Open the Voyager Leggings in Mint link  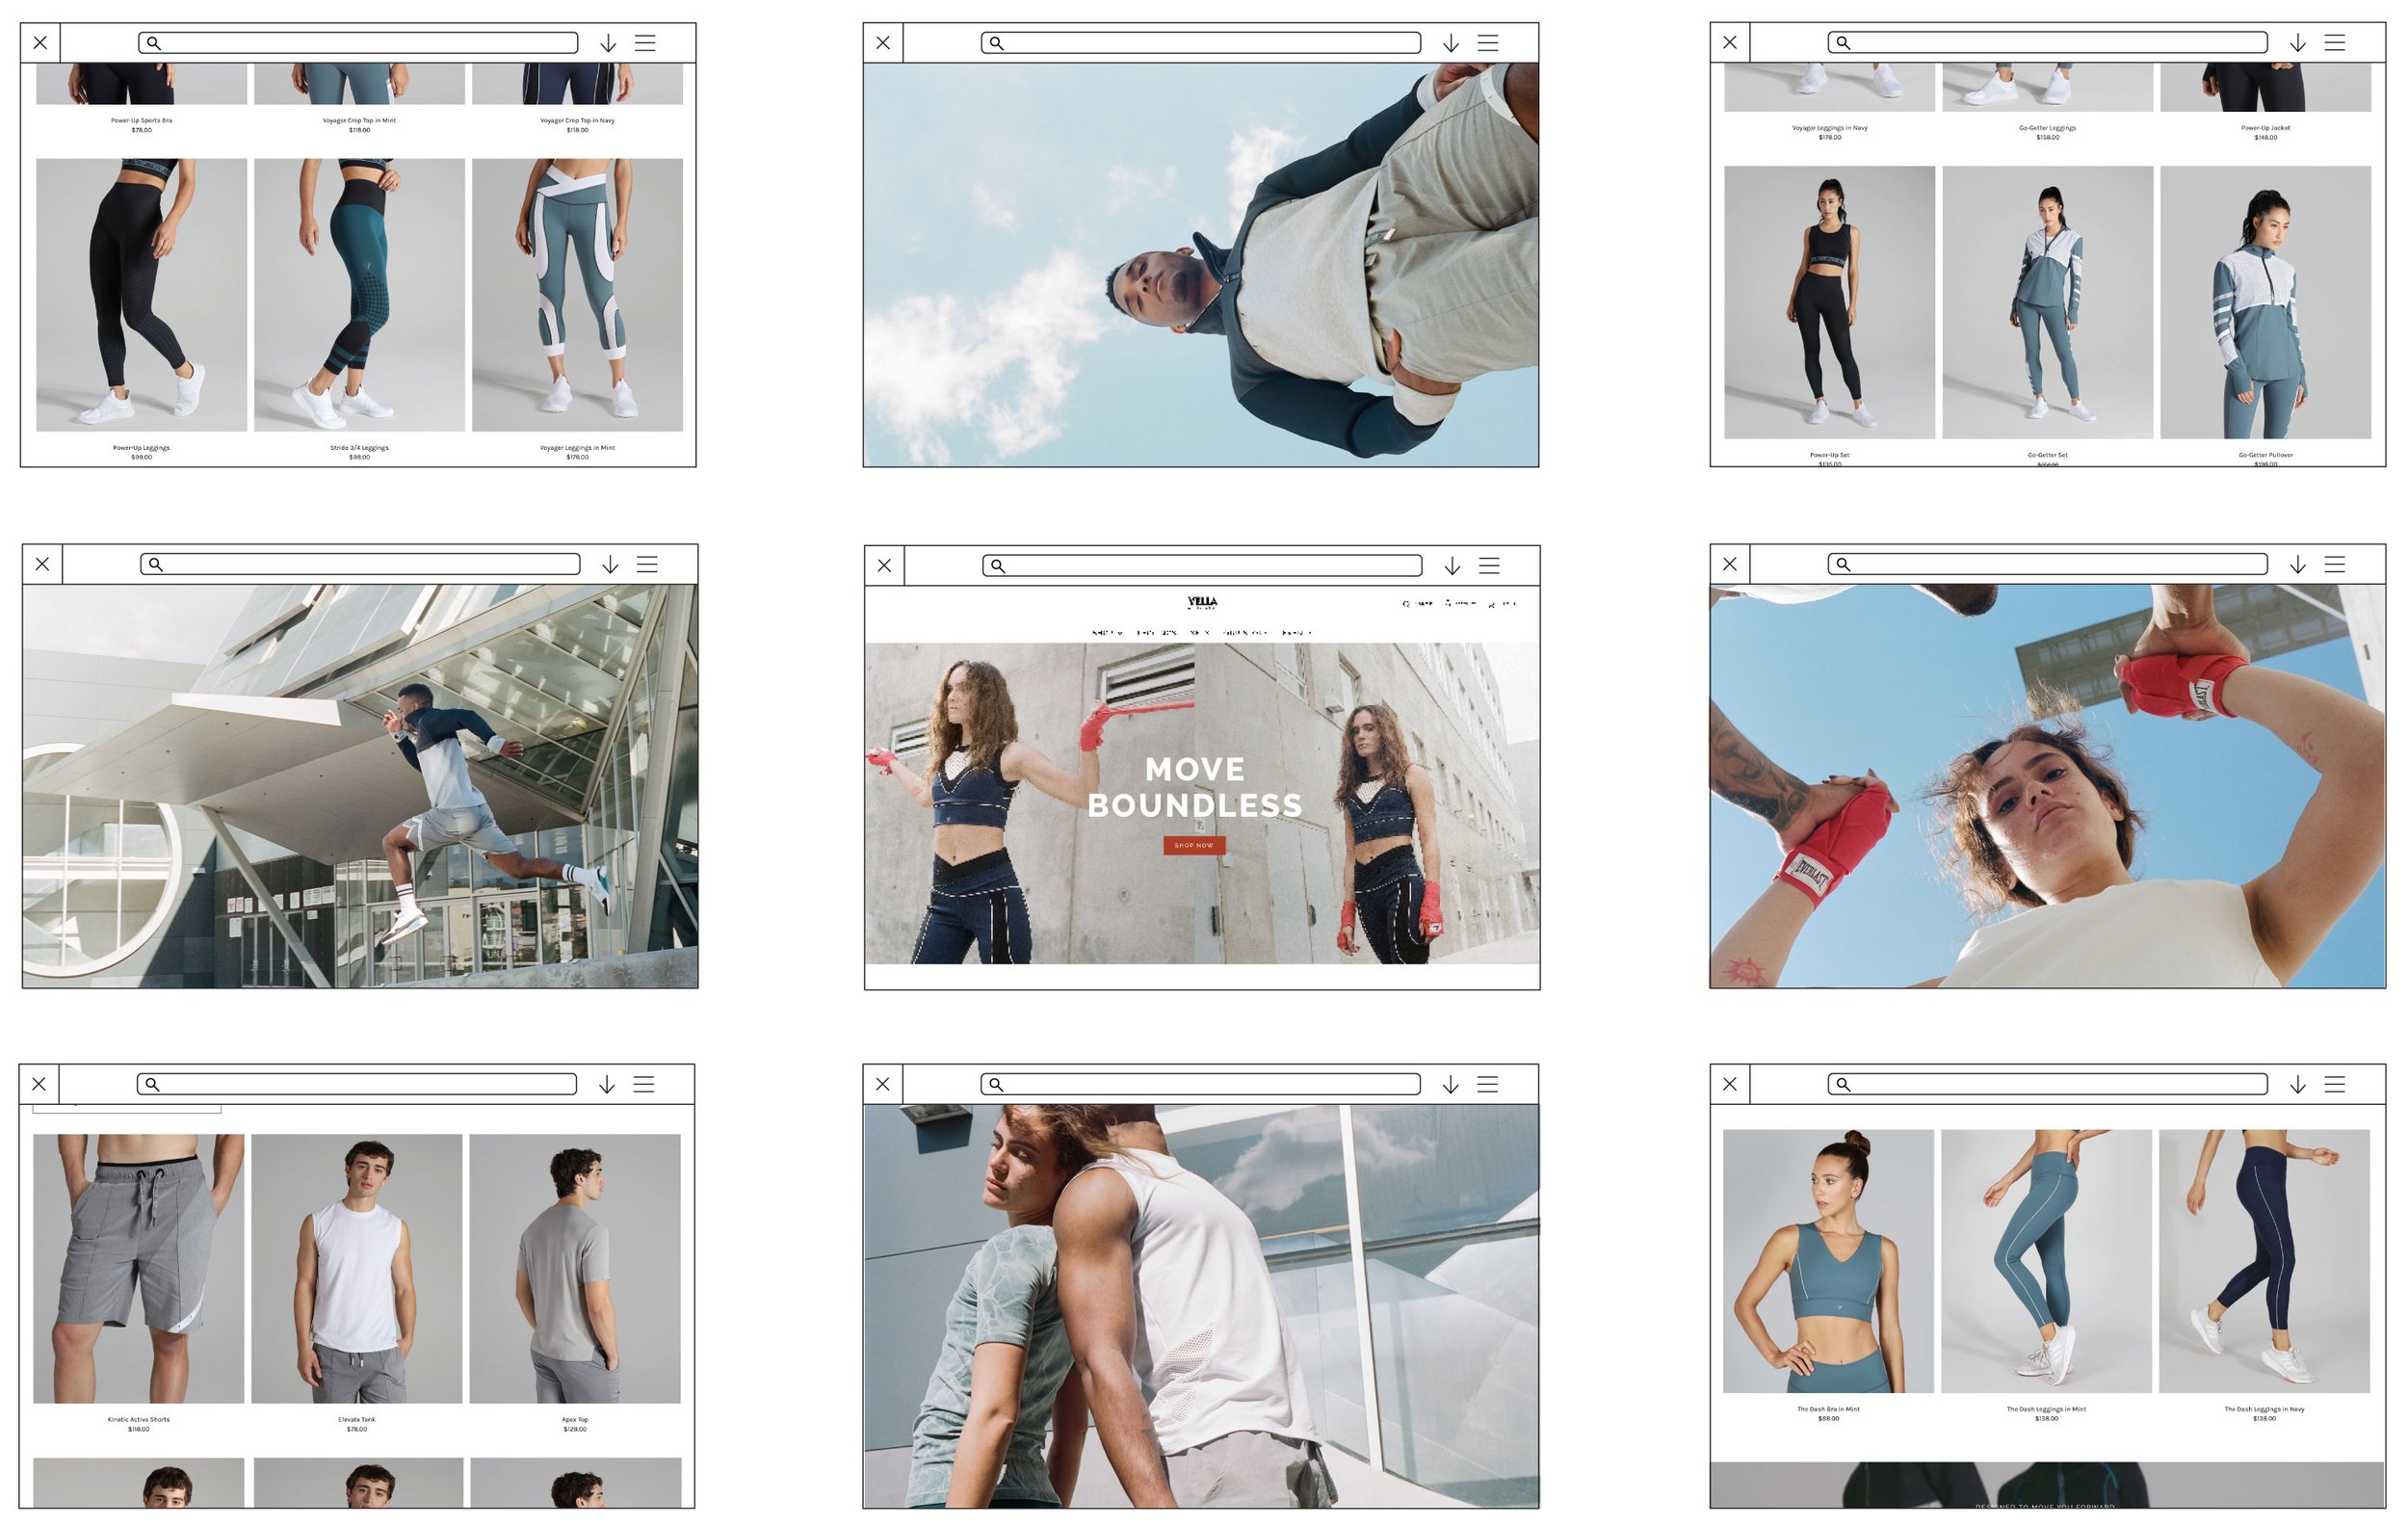(577, 448)
